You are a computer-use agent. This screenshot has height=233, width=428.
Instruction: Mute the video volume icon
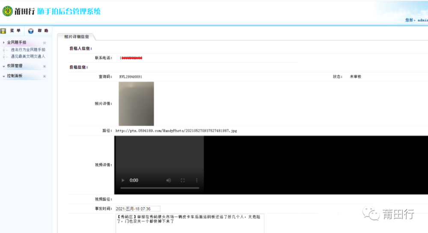(x=168, y=180)
